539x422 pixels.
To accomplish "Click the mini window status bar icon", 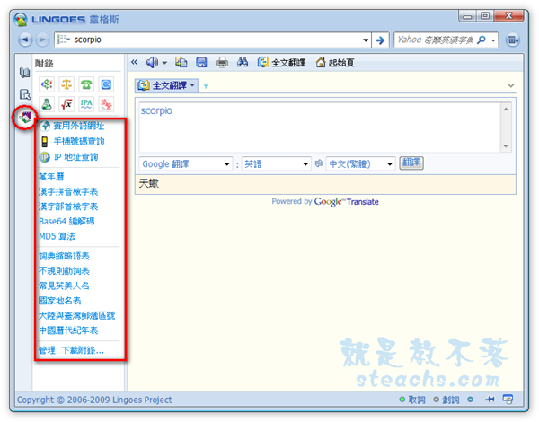I will pyautogui.click(x=508, y=400).
